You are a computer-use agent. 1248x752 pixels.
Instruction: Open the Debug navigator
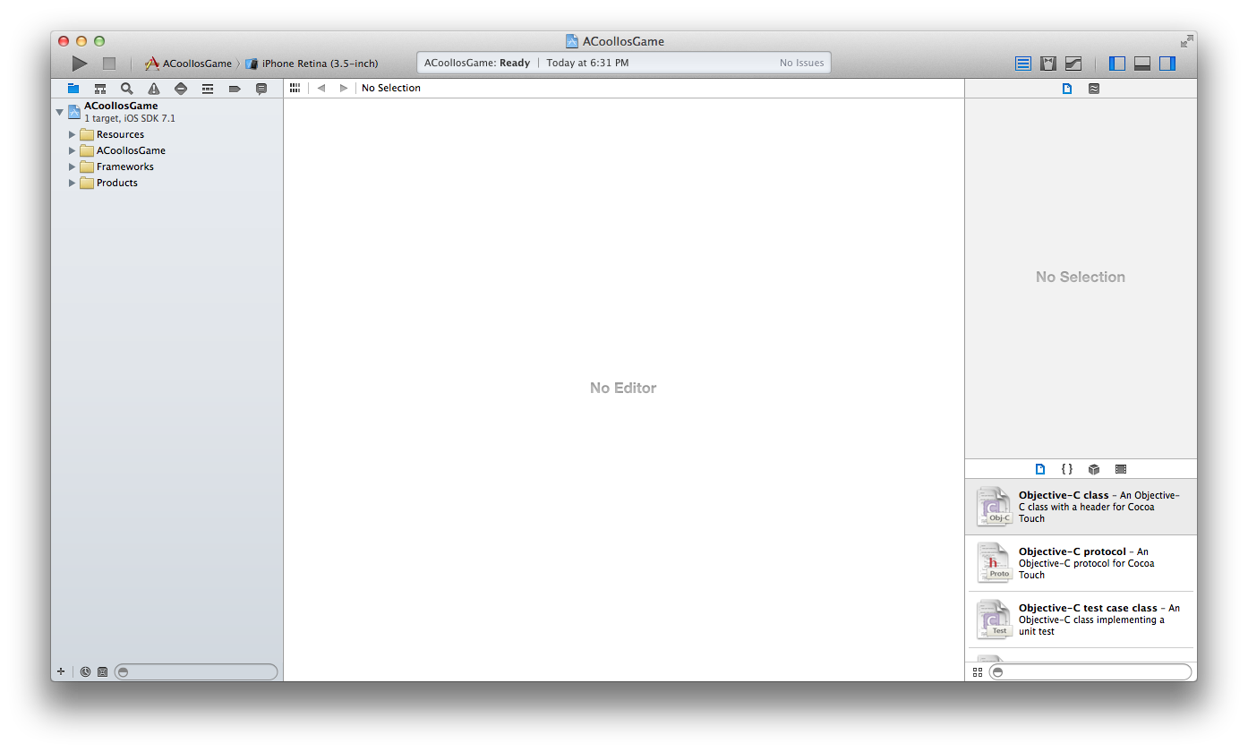208,89
